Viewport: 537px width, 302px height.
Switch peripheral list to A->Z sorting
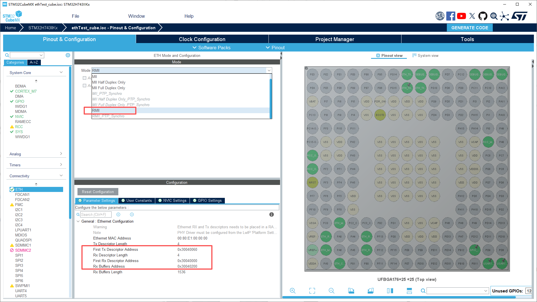click(34, 62)
